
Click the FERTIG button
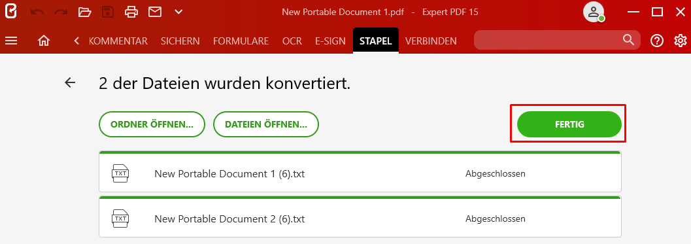pyautogui.click(x=569, y=124)
